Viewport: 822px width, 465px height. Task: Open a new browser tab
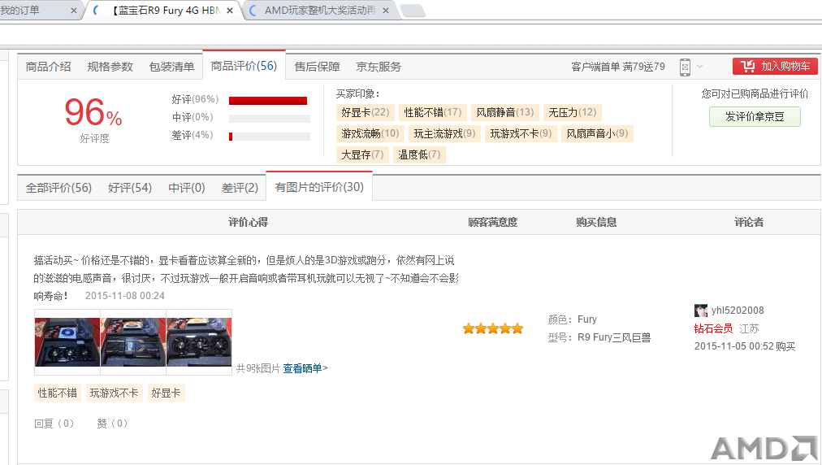413,11
